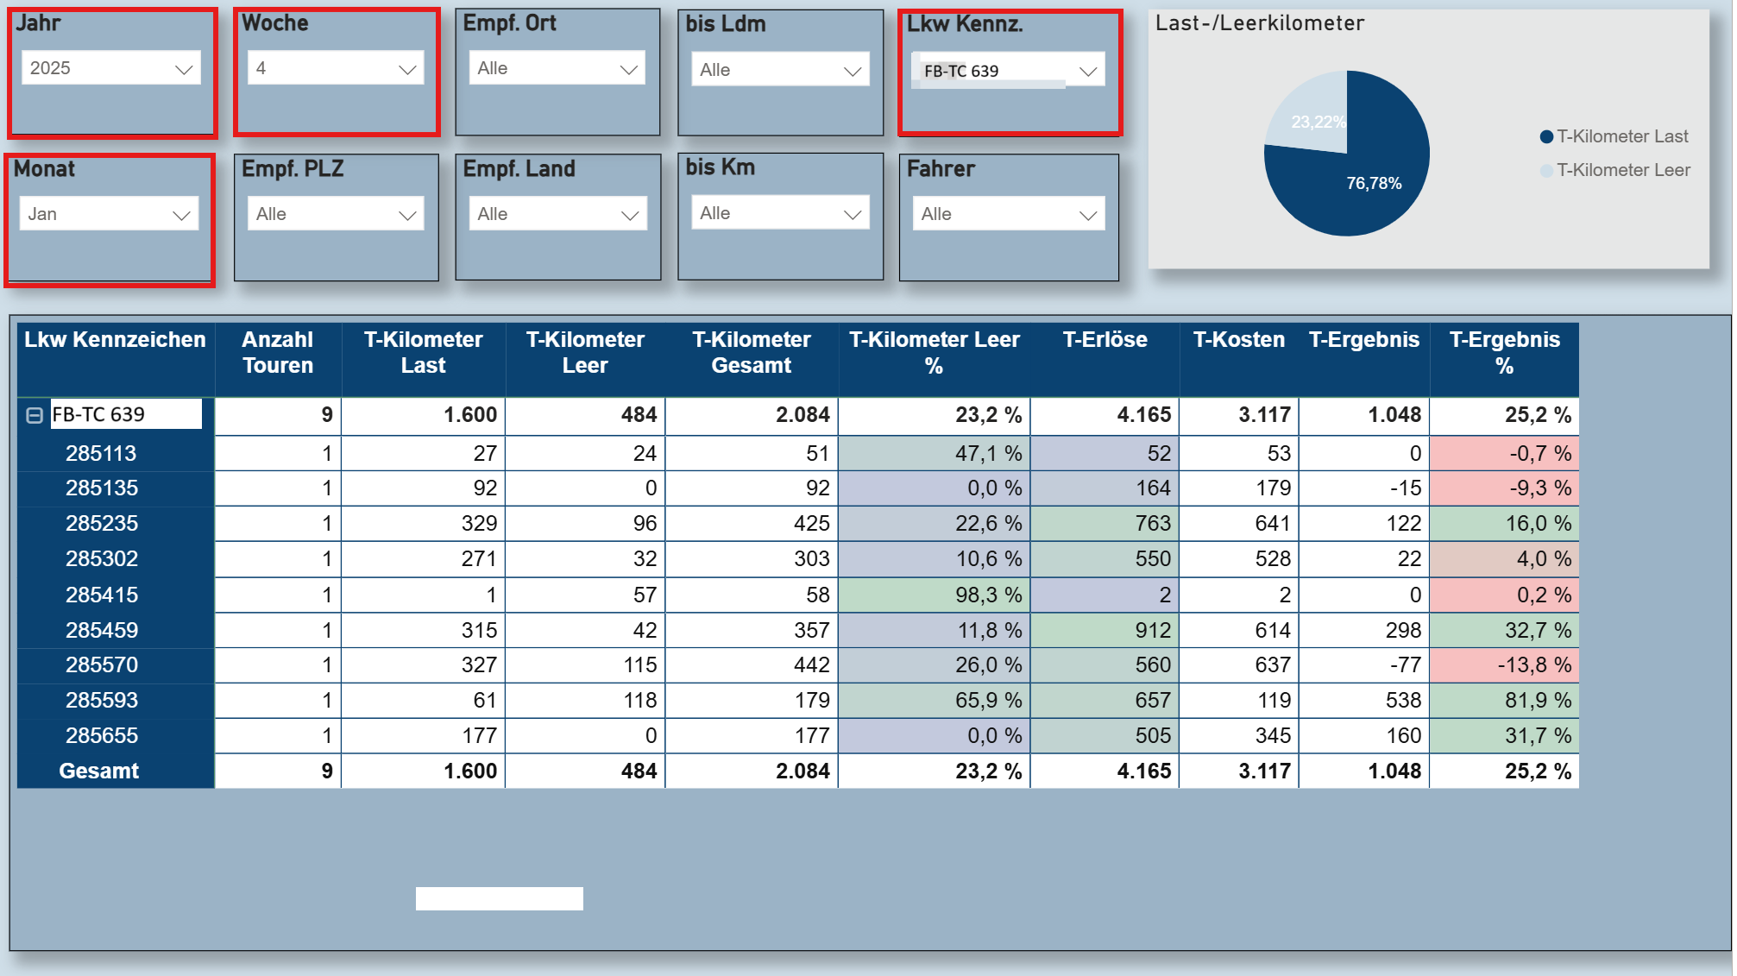Viewport: 1737px width, 976px height.
Task: Open the Monat dropdown showing Jan
Action: coord(109,214)
